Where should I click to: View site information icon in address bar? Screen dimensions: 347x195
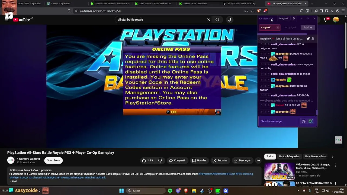pyautogui.click(x=76, y=11)
